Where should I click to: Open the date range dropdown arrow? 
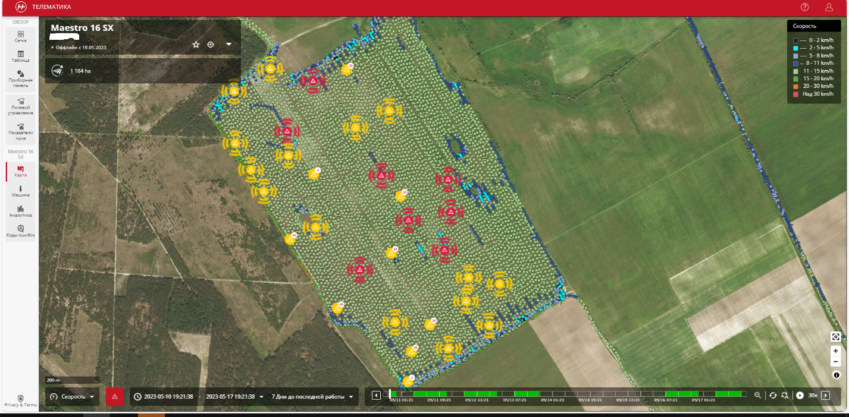261,397
